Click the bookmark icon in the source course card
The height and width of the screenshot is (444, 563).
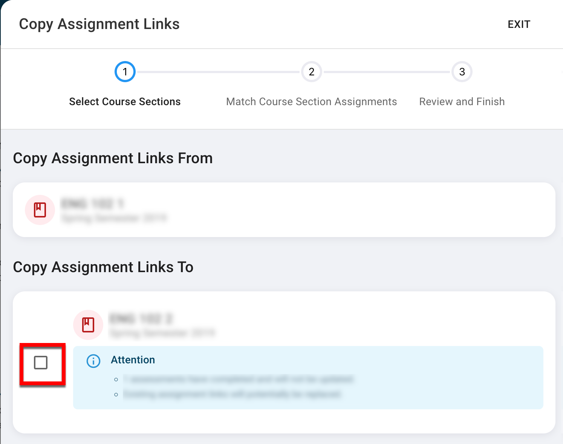tap(40, 210)
